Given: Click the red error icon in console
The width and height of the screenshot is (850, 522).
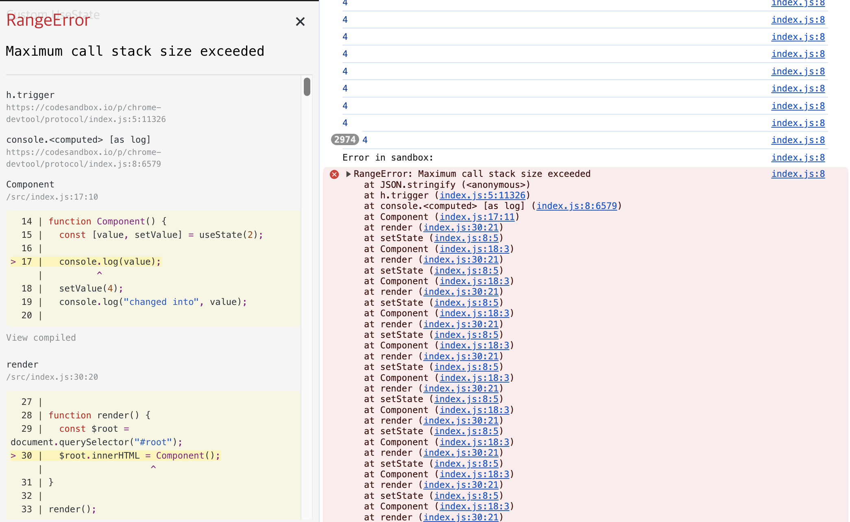Looking at the screenshot, I should pos(334,174).
